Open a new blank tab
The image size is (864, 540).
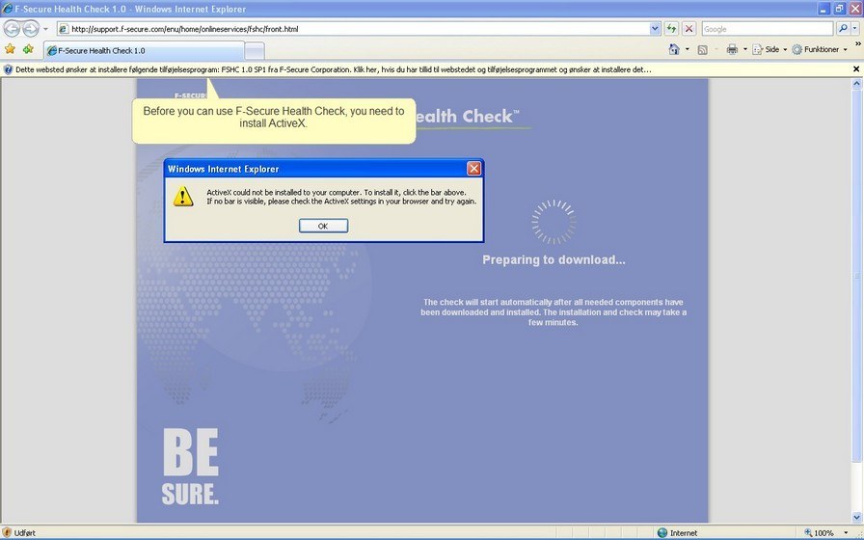tap(254, 51)
